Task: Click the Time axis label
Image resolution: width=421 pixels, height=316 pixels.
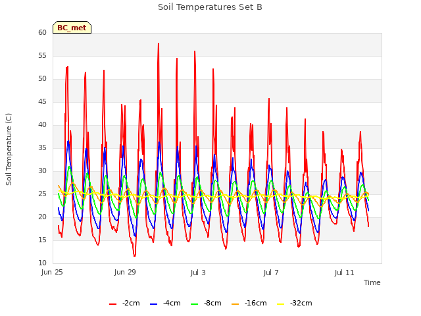Action: (372, 282)
